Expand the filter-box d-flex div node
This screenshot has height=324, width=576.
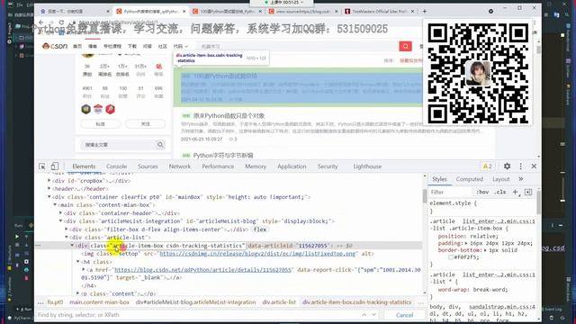(67, 229)
